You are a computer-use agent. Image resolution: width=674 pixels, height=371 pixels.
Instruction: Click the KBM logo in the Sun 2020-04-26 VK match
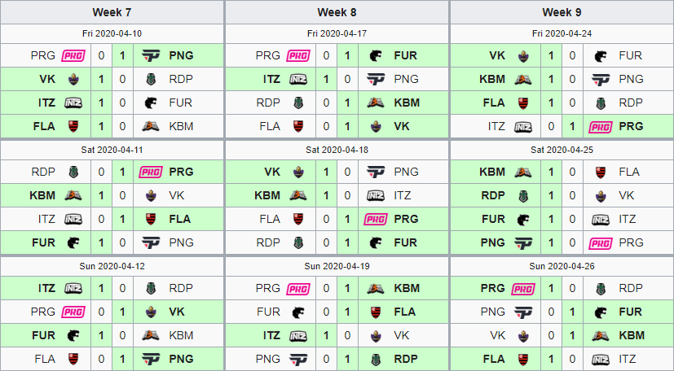[601, 336]
